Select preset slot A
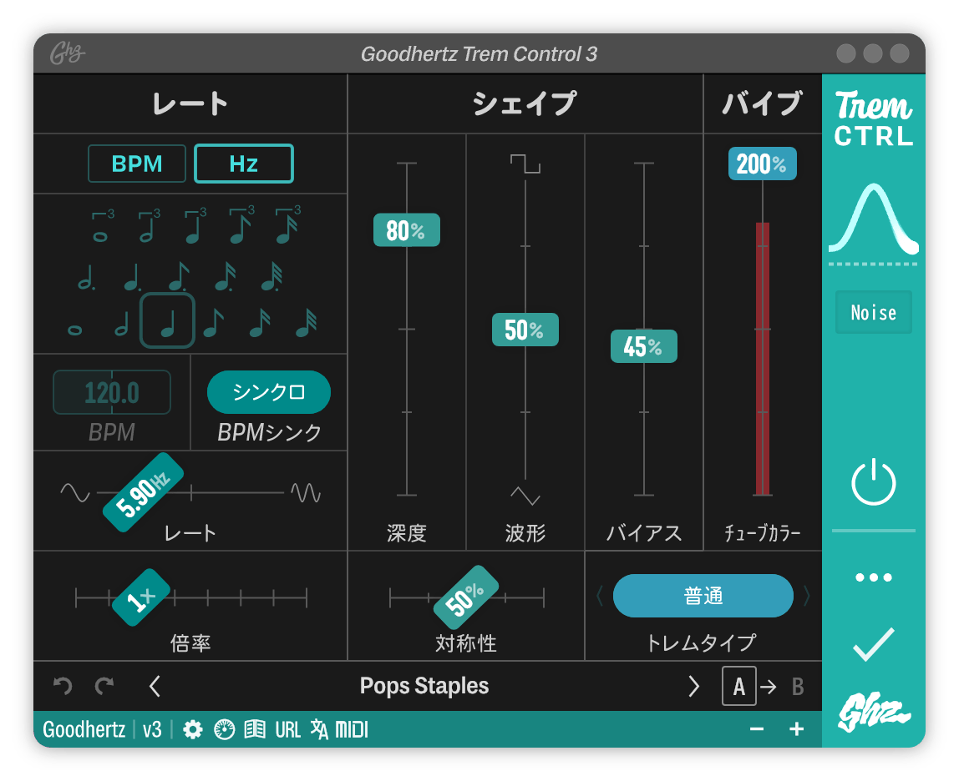Image resolution: width=959 pixels, height=781 pixels. tap(738, 686)
